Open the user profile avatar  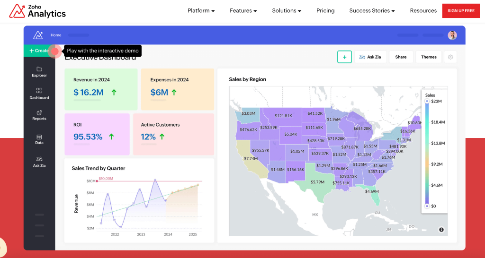[x=452, y=35]
